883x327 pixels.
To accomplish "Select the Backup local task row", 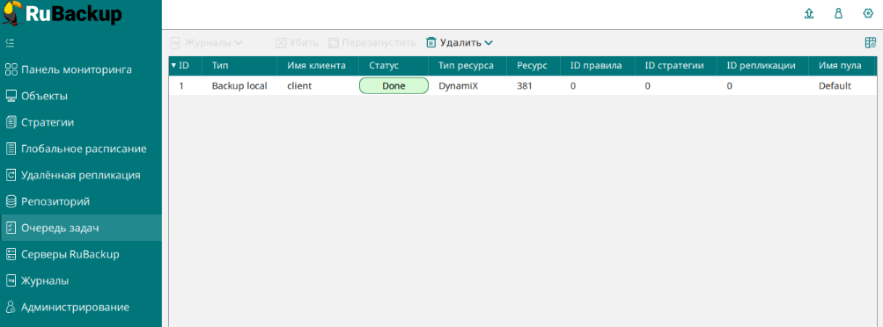I will [523, 86].
